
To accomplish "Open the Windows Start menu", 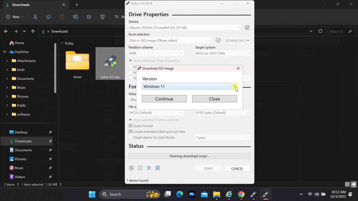I will tap(92, 194).
